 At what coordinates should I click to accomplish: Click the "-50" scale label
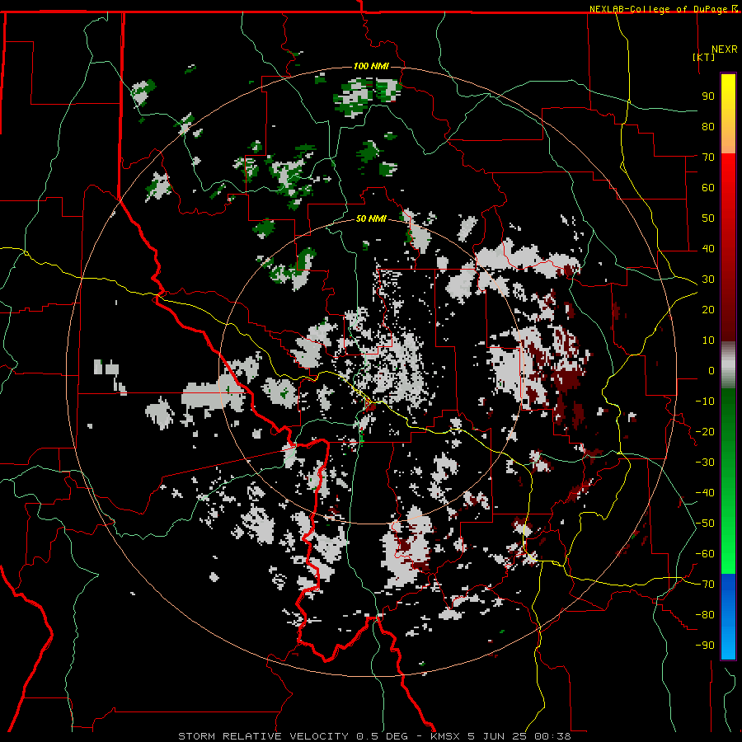tap(705, 524)
